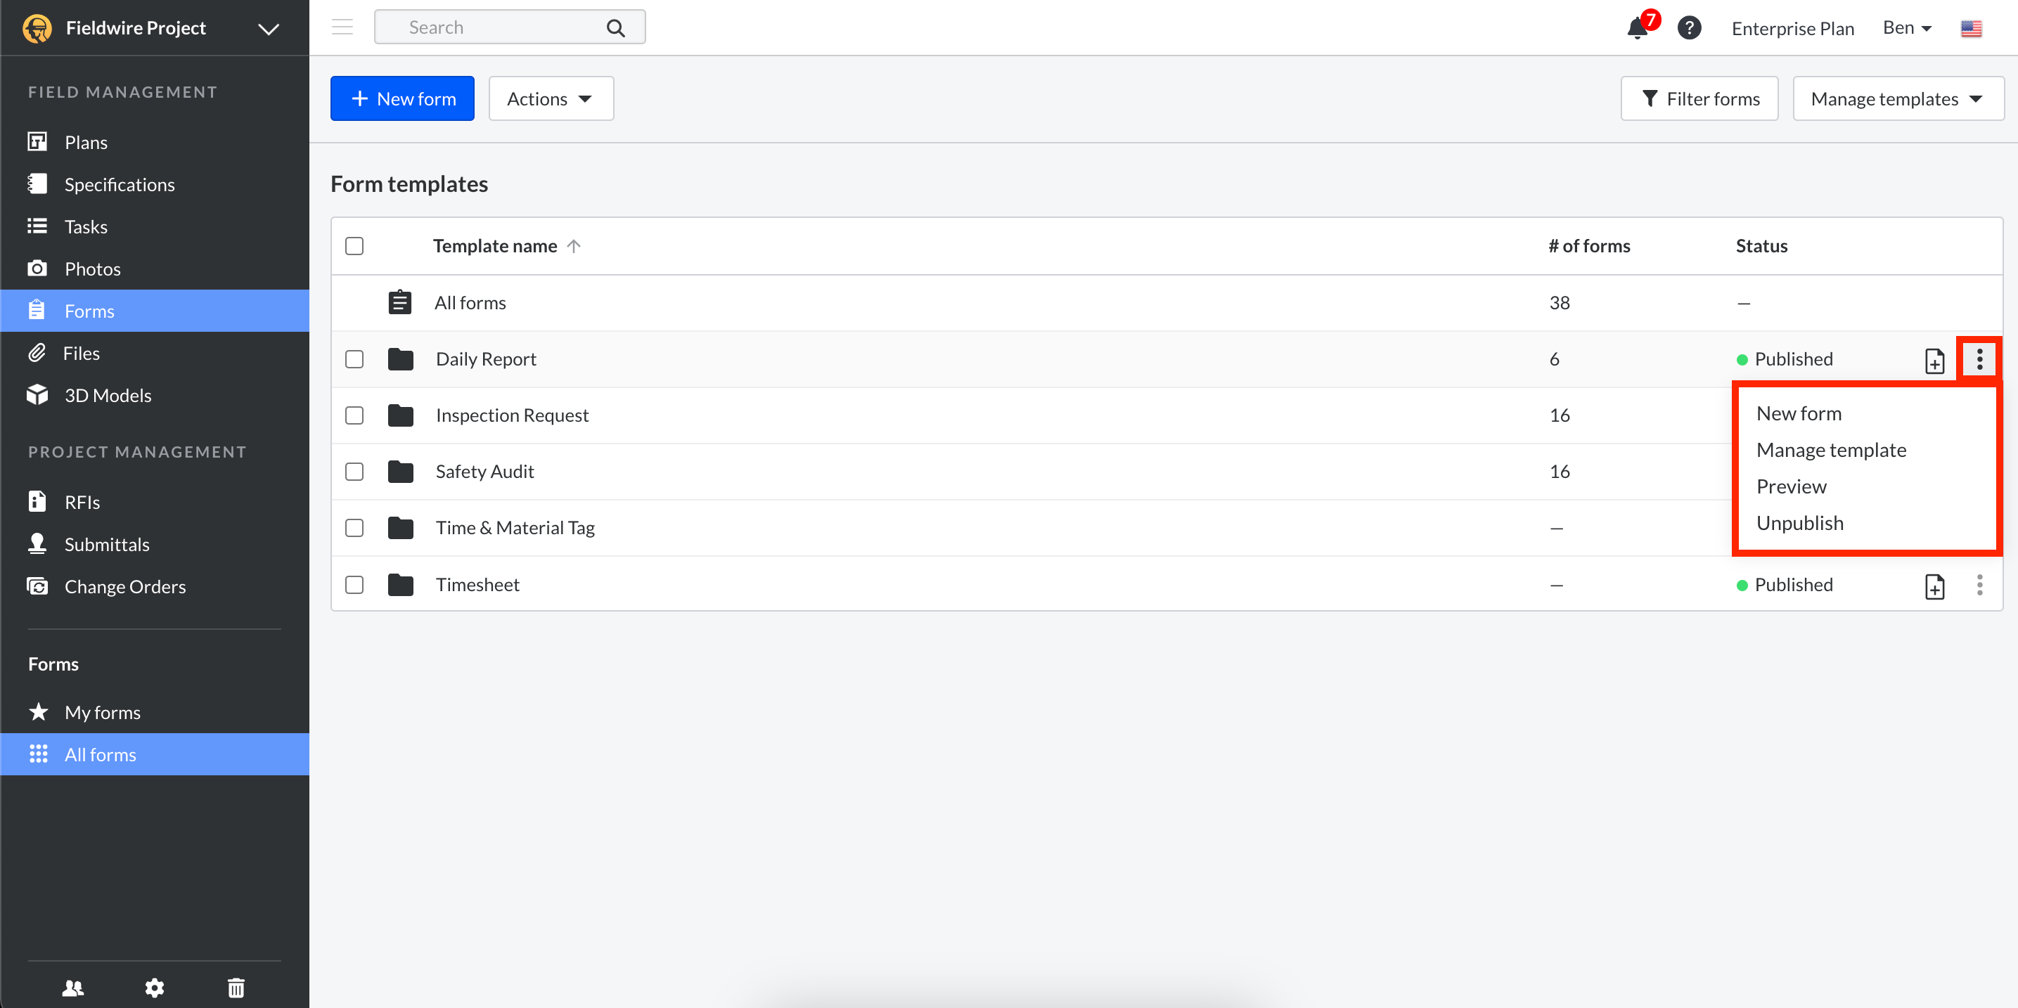The image size is (2018, 1008).
Task: Select the Safety Audit checkbox
Action: [354, 472]
